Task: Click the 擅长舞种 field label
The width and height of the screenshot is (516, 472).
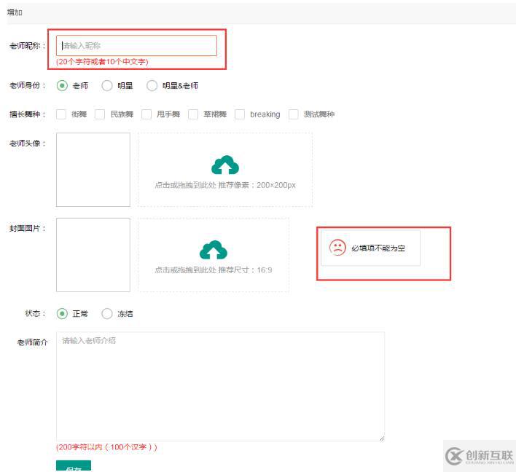Action: 27,114
